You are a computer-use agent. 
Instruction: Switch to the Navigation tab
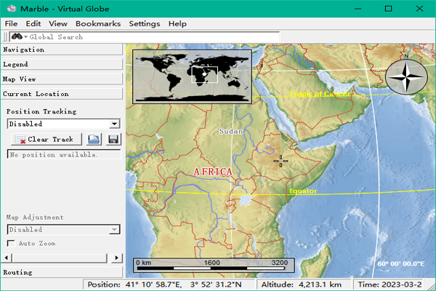pos(62,49)
